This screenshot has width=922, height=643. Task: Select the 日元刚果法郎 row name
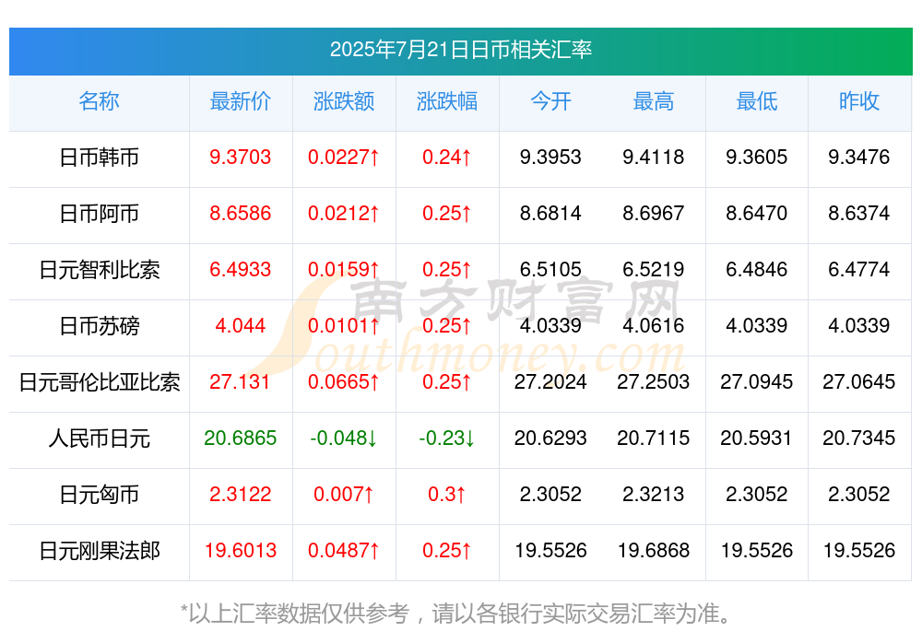point(99,551)
